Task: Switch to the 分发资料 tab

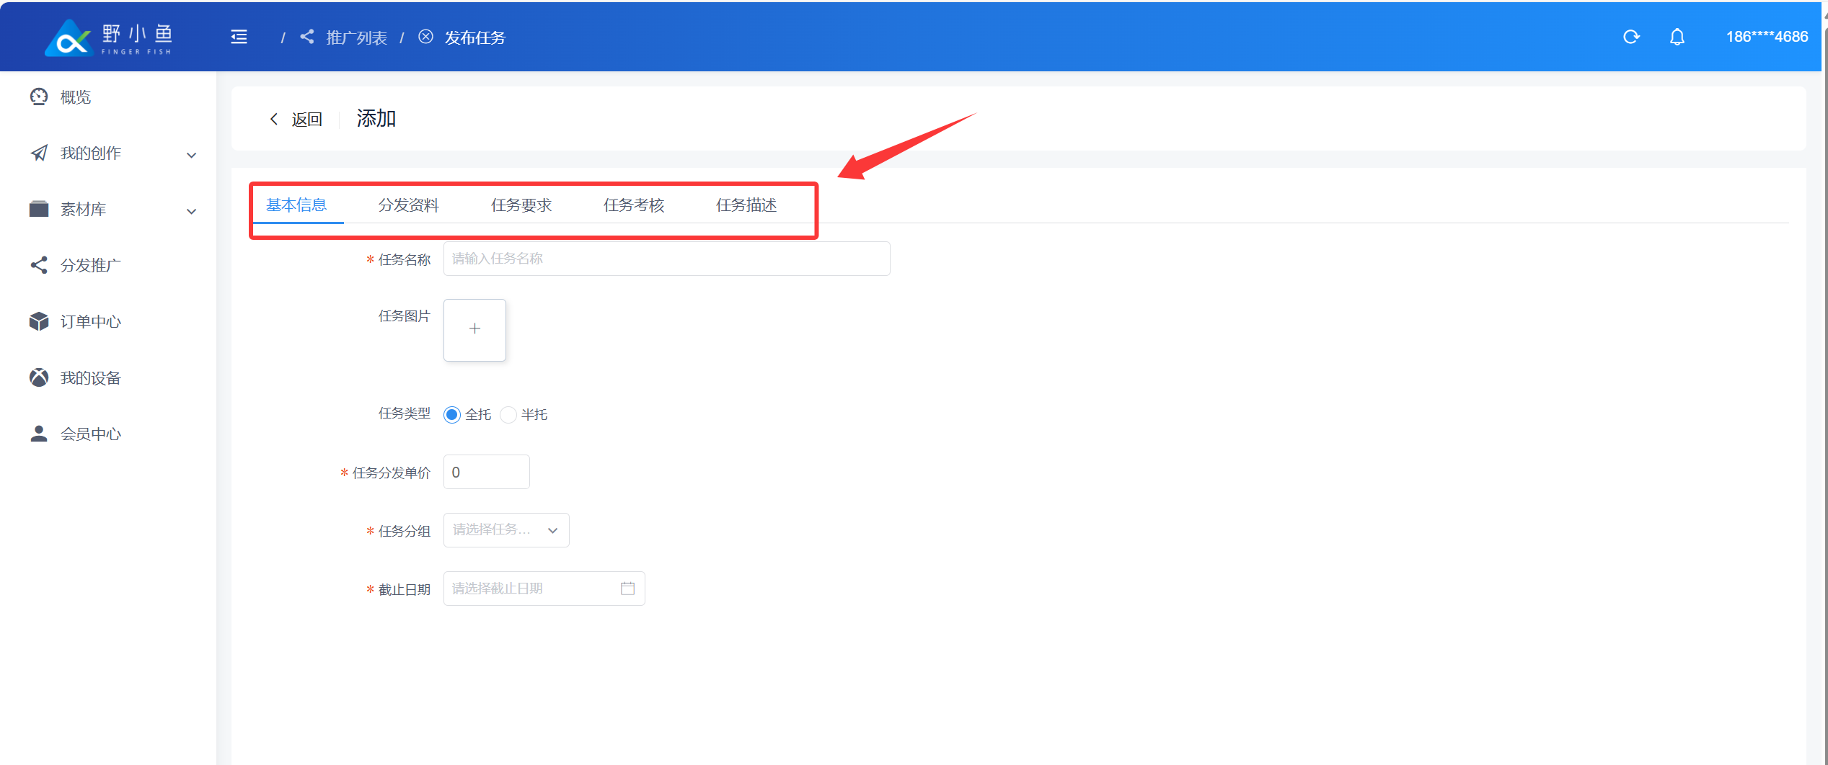Action: pos(408,205)
